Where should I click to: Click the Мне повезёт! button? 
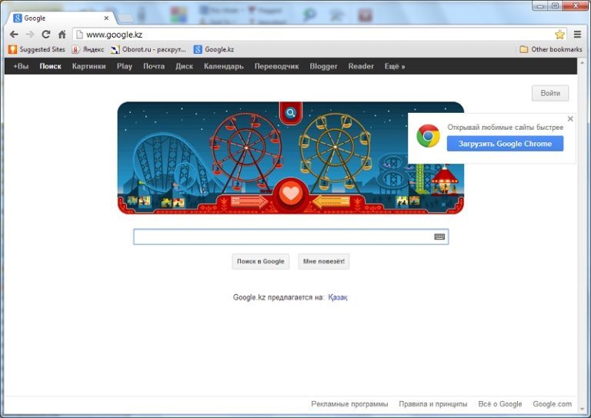[x=324, y=261]
